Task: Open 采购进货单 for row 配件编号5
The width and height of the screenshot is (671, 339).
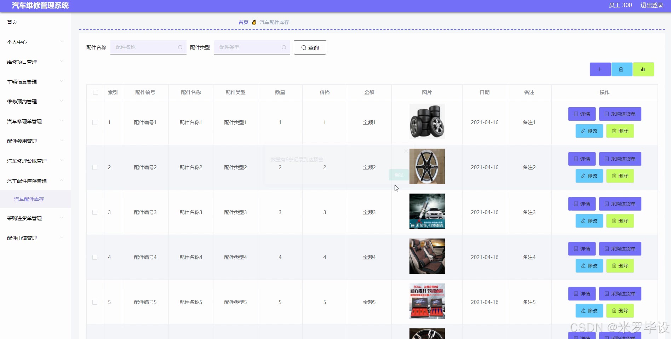Action: coord(620,294)
